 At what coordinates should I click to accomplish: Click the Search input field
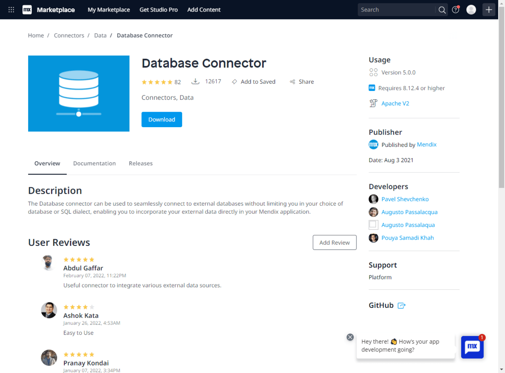pos(396,10)
